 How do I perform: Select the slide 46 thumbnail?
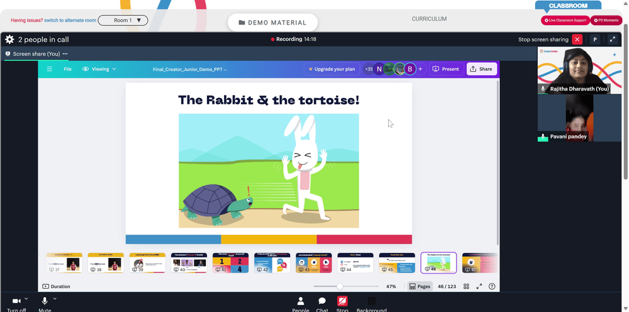[x=438, y=263]
